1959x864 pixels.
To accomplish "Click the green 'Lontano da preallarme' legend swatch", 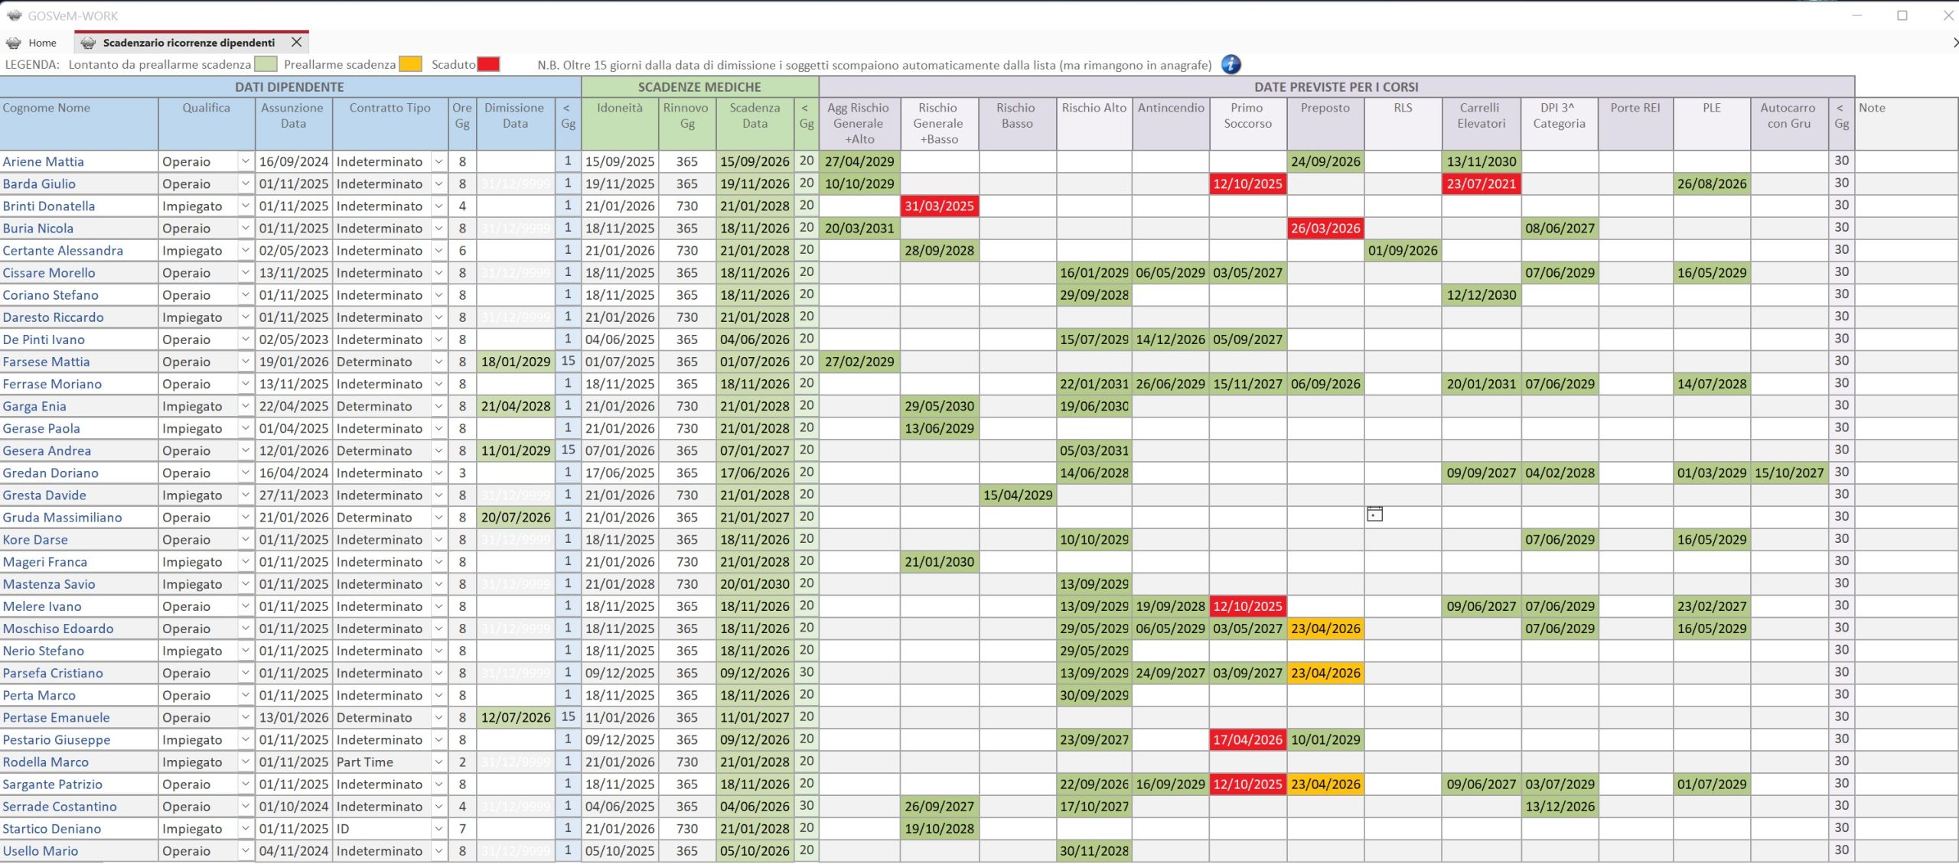I will tap(266, 64).
